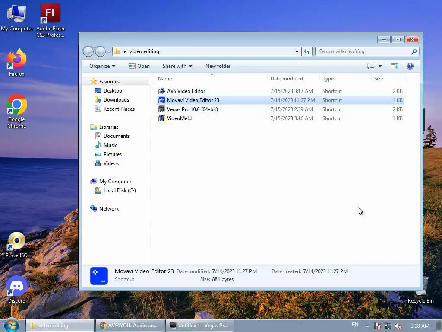This screenshot has width=442, height=332.
Task: Select My Computer in the navigation pane
Action: click(x=115, y=182)
